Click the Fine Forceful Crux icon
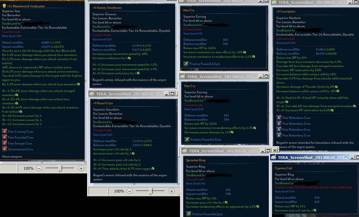The height and width of the screenshot is (217, 359). (4, 137)
